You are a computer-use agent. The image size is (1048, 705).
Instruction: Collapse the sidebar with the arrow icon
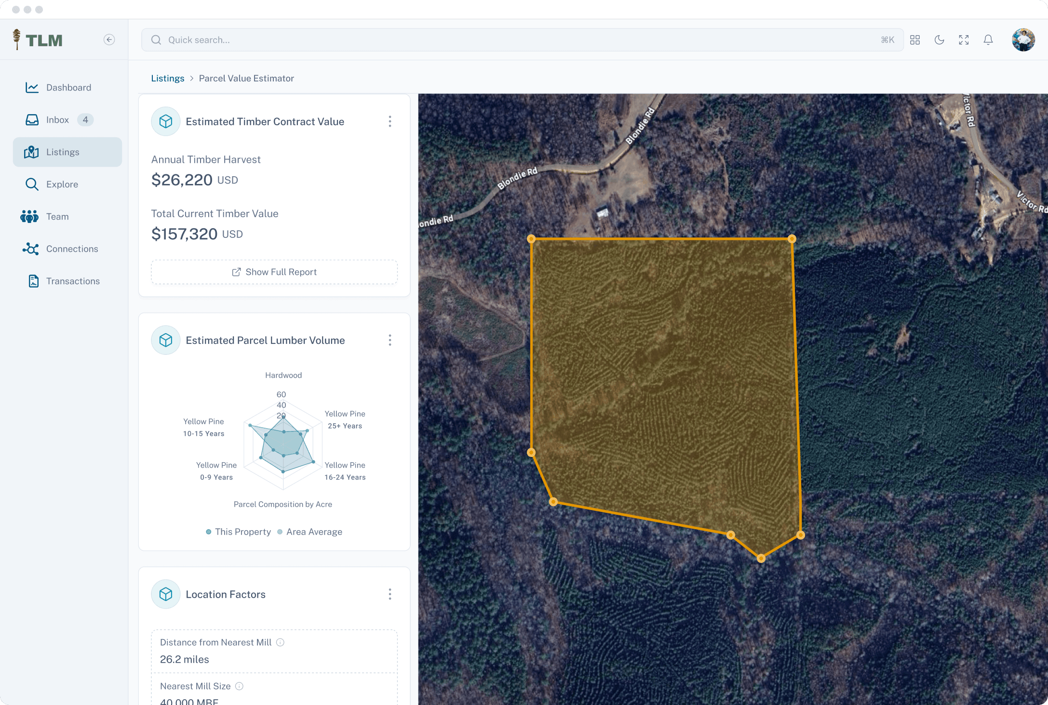pyautogui.click(x=109, y=39)
